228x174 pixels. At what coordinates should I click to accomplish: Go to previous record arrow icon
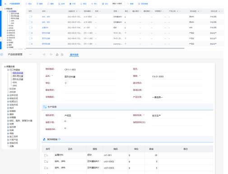[x=44, y=54]
